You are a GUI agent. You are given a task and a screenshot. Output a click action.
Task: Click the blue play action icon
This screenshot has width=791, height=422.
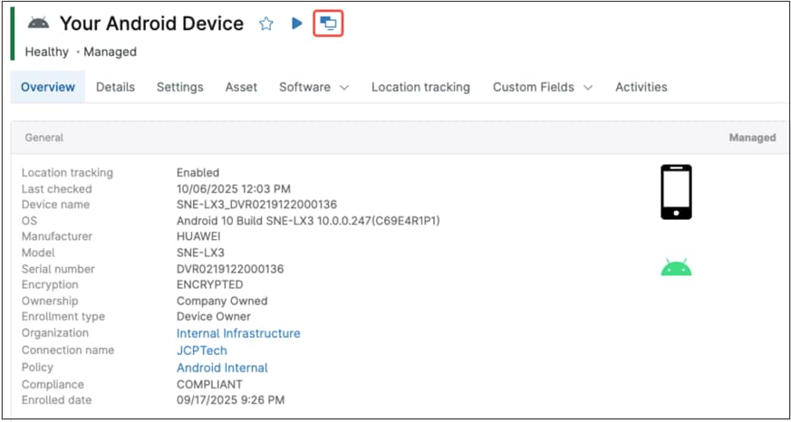[x=297, y=24]
